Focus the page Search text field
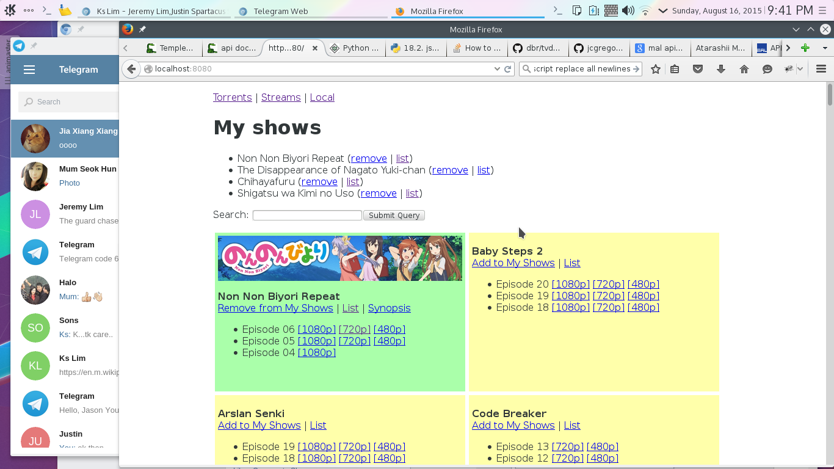Image resolution: width=834 pixels, height=469 pixels. [307, 215]
